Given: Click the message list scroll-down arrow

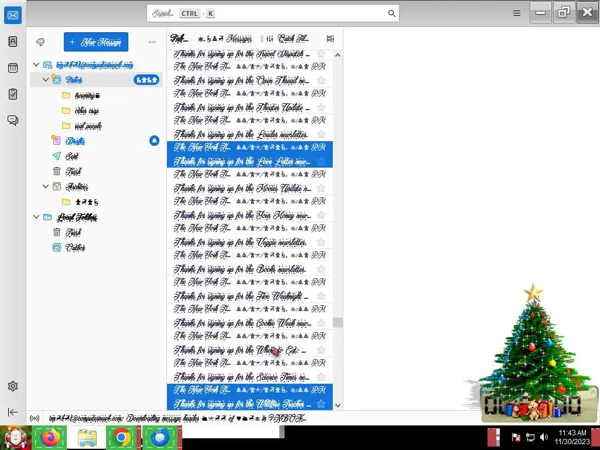Looking at the screenshot, I should (x=337, y=405).
